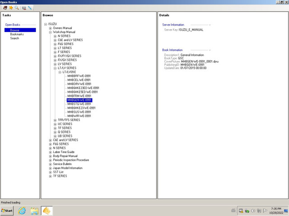This screenshot has height=216, width=289.
Task: Click the computer toolbar icon with red mark
Action: pyautogui.click(x=24, y=8)
